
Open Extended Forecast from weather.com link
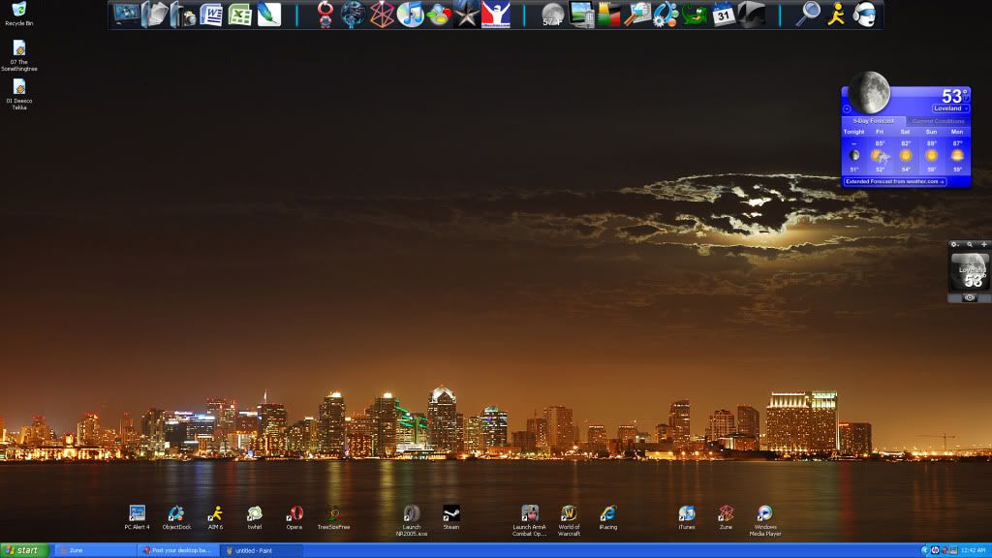point(894,181)
